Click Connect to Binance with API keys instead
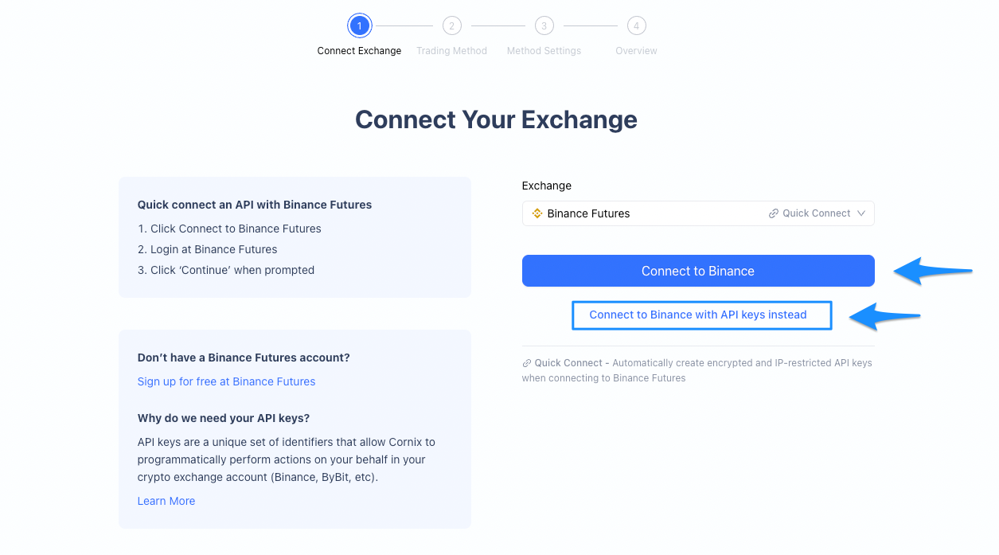This screenshot has width=999, height=555. pyautogui.click(x=698, y=315)
